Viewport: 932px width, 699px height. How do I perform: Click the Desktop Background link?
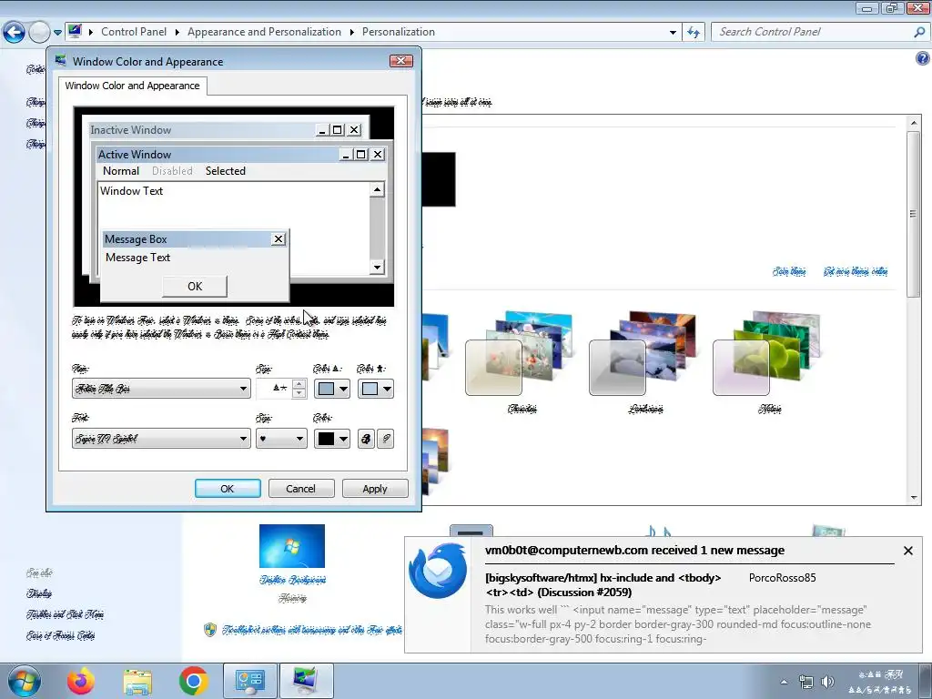[292, 580]
